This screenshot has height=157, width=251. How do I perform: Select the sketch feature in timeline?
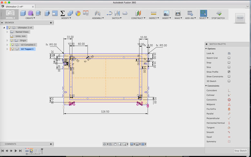click(x=31, y=151)
